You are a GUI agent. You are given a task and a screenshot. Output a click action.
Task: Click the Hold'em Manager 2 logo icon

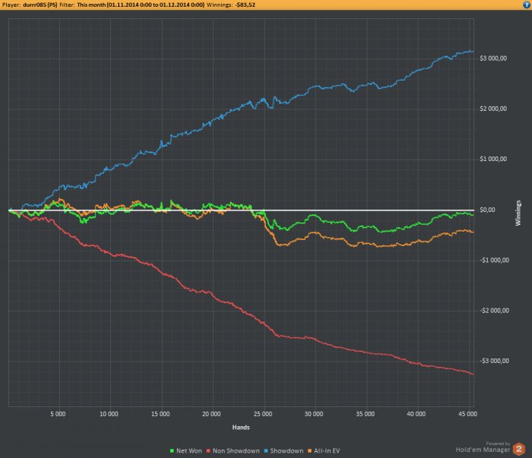pyautogui.click(x=519, y=449)
